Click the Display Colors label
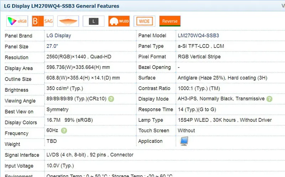The width and height of the screenshot is (285, 177). 21,123
